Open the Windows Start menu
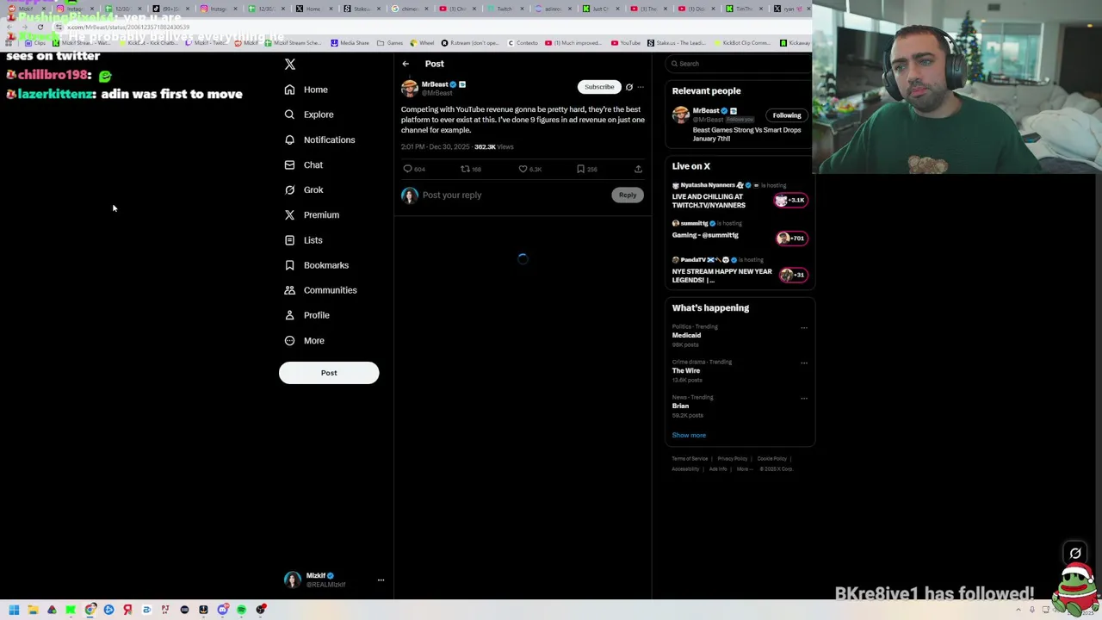The image size is (1102, 620). coord(14,610)
